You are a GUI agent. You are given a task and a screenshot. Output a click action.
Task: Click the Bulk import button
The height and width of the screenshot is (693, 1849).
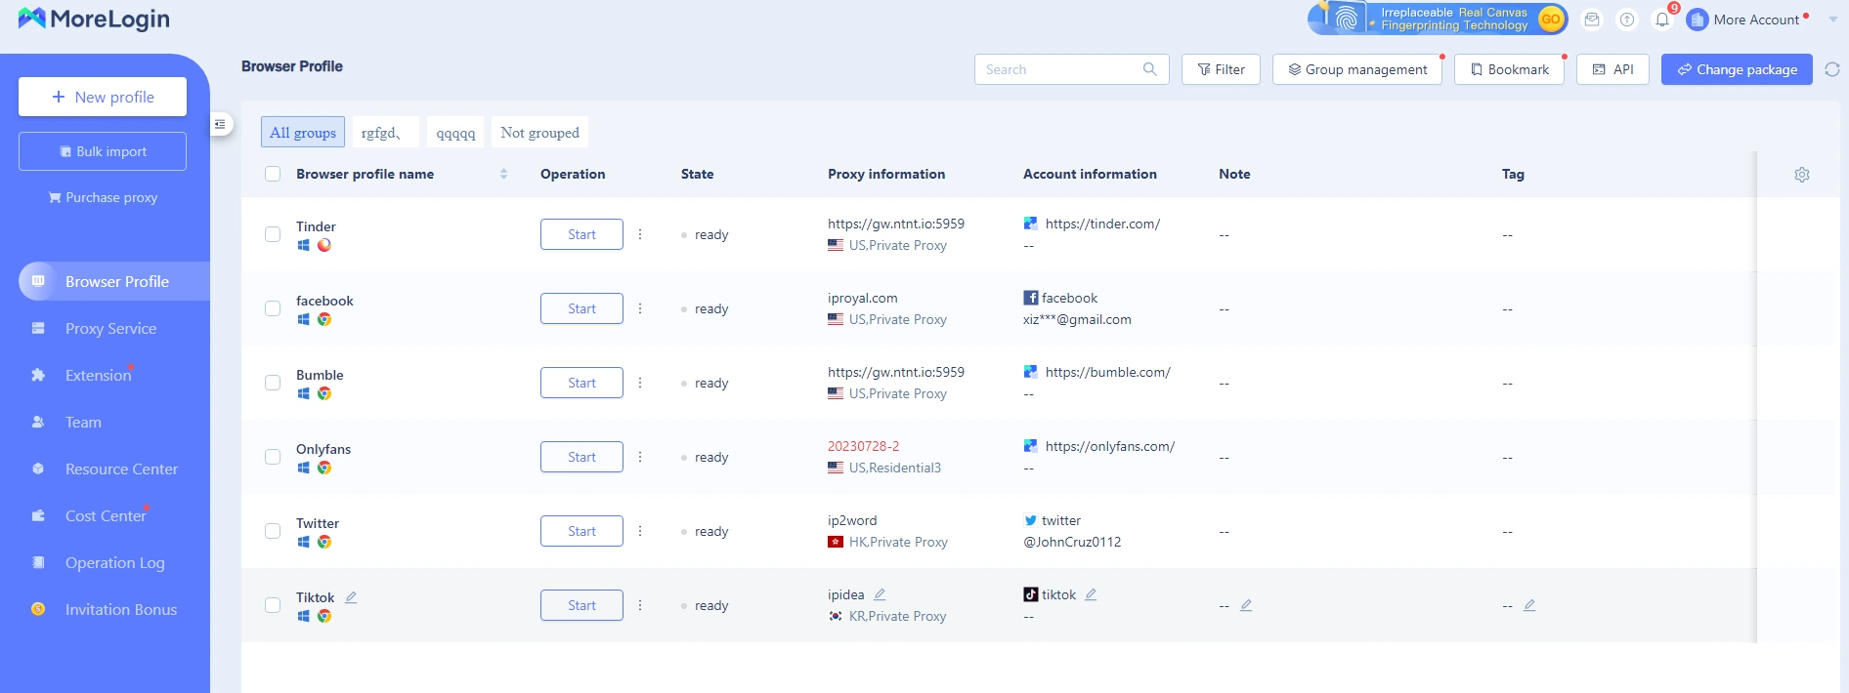point(103,151)
